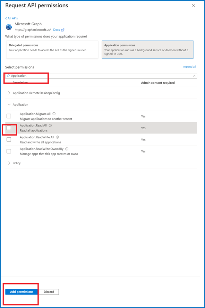This screenshot has width=205, height=308.
Task: Click into the permissions search field
Action: click(x=101, y=76)
